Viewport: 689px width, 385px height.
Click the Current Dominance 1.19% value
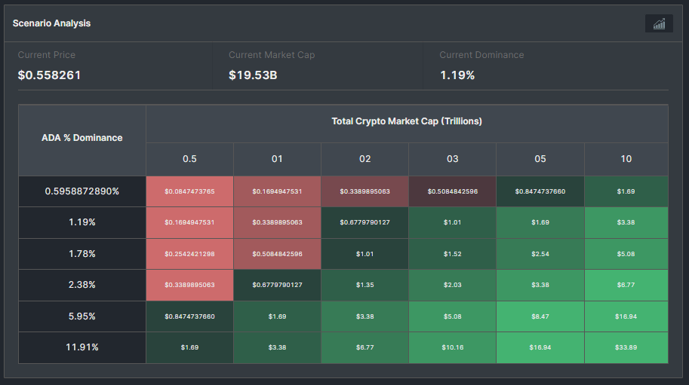pyautogui.click(x=457, y=75)
